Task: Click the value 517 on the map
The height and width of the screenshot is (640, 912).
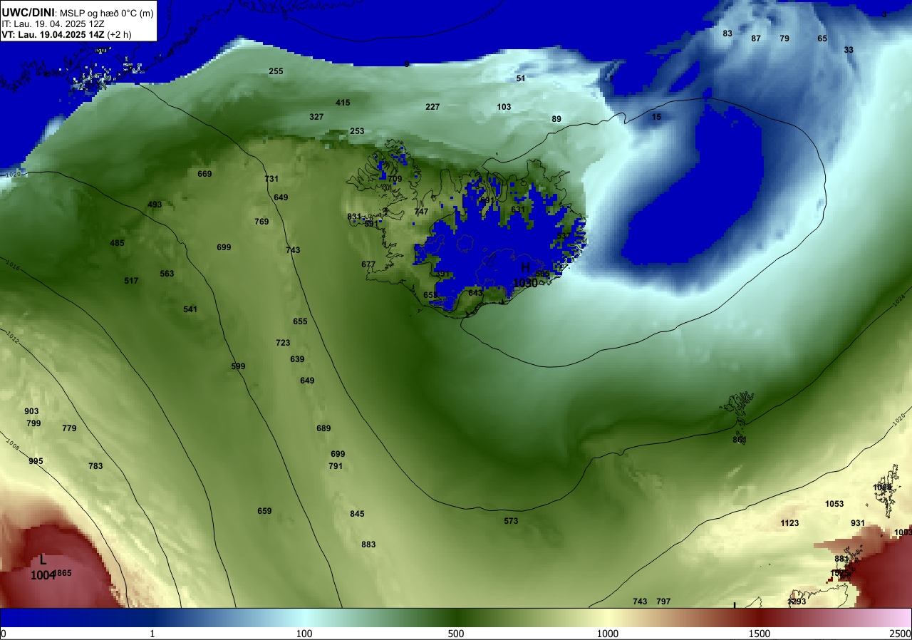Action: point(131,281)
